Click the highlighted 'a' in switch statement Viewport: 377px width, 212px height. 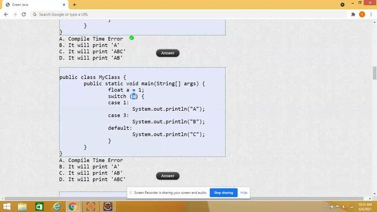[134, 97]
